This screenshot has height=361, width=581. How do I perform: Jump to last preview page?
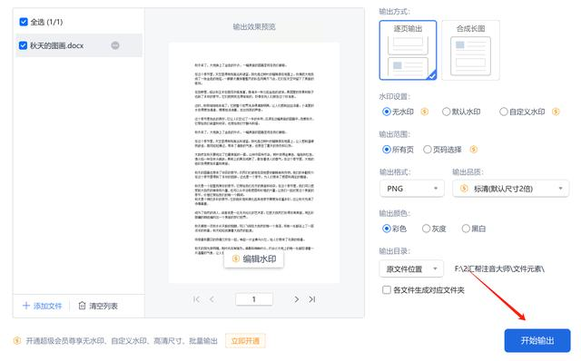click(312, 299)
